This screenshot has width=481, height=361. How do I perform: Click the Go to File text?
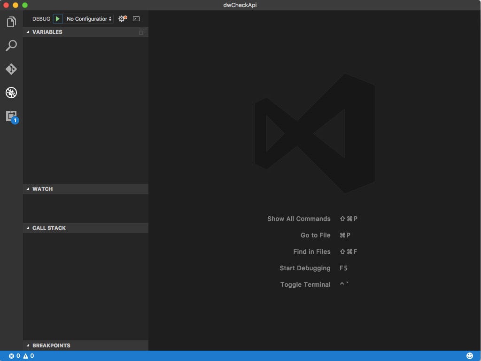315,235
